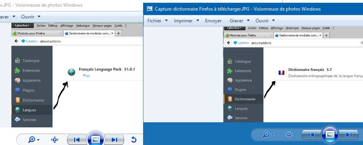This screenshot has height=145, width=363.
Task: Open Imprimer menu in Capture-dictionnaire photo viewer
Action: 183,21
